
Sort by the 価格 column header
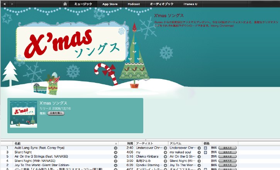220,144
